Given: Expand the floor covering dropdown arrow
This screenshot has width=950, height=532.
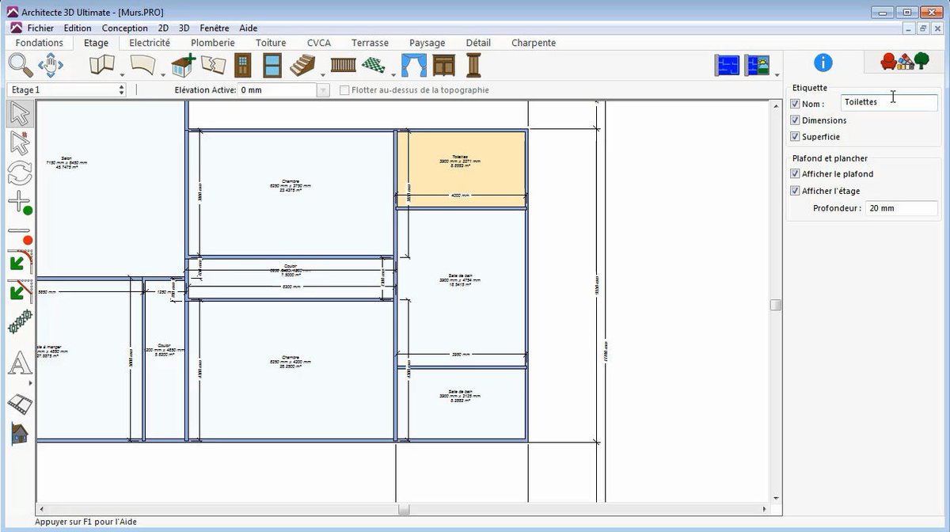Looking at the screenshot, I should pyautogui.click(x=393, y=74).
